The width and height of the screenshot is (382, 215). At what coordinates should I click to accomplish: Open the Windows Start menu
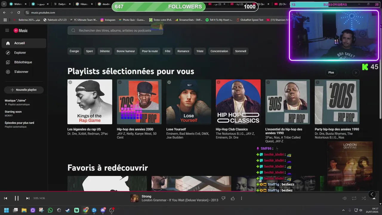[6, 210]
